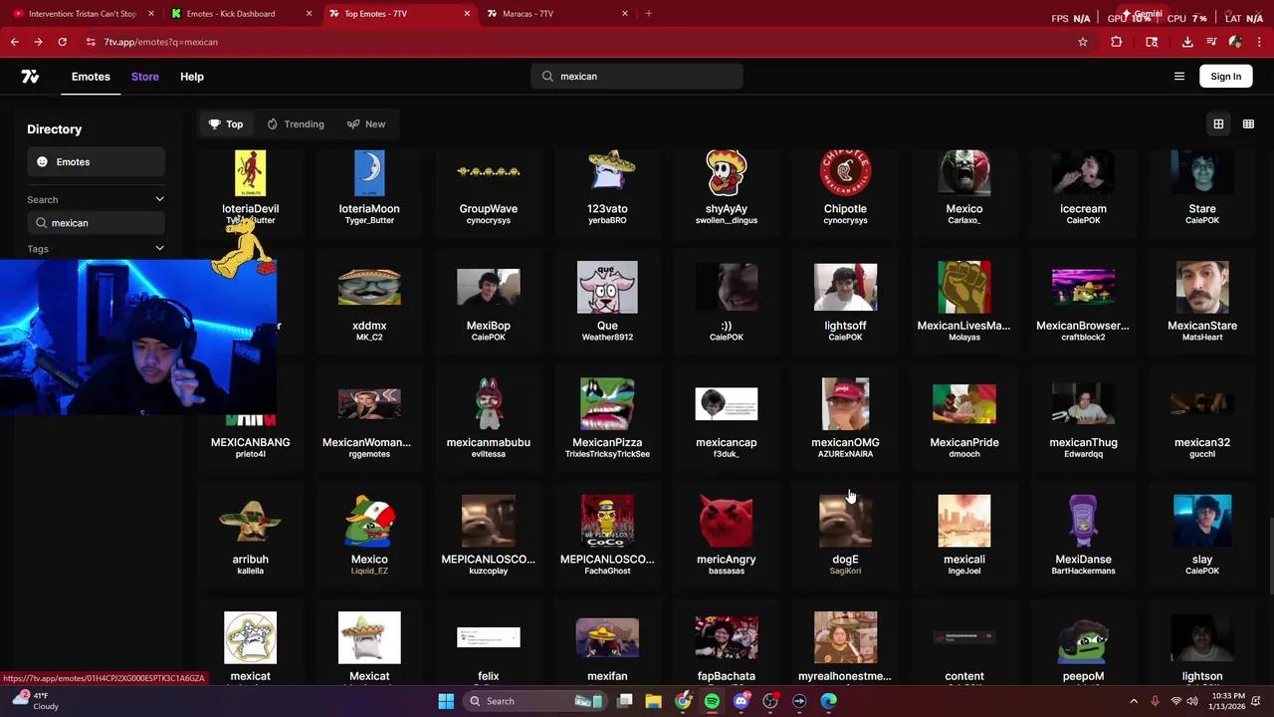
Task: Select Emotes in the Directory sidebar
Action: coord(96,162)
